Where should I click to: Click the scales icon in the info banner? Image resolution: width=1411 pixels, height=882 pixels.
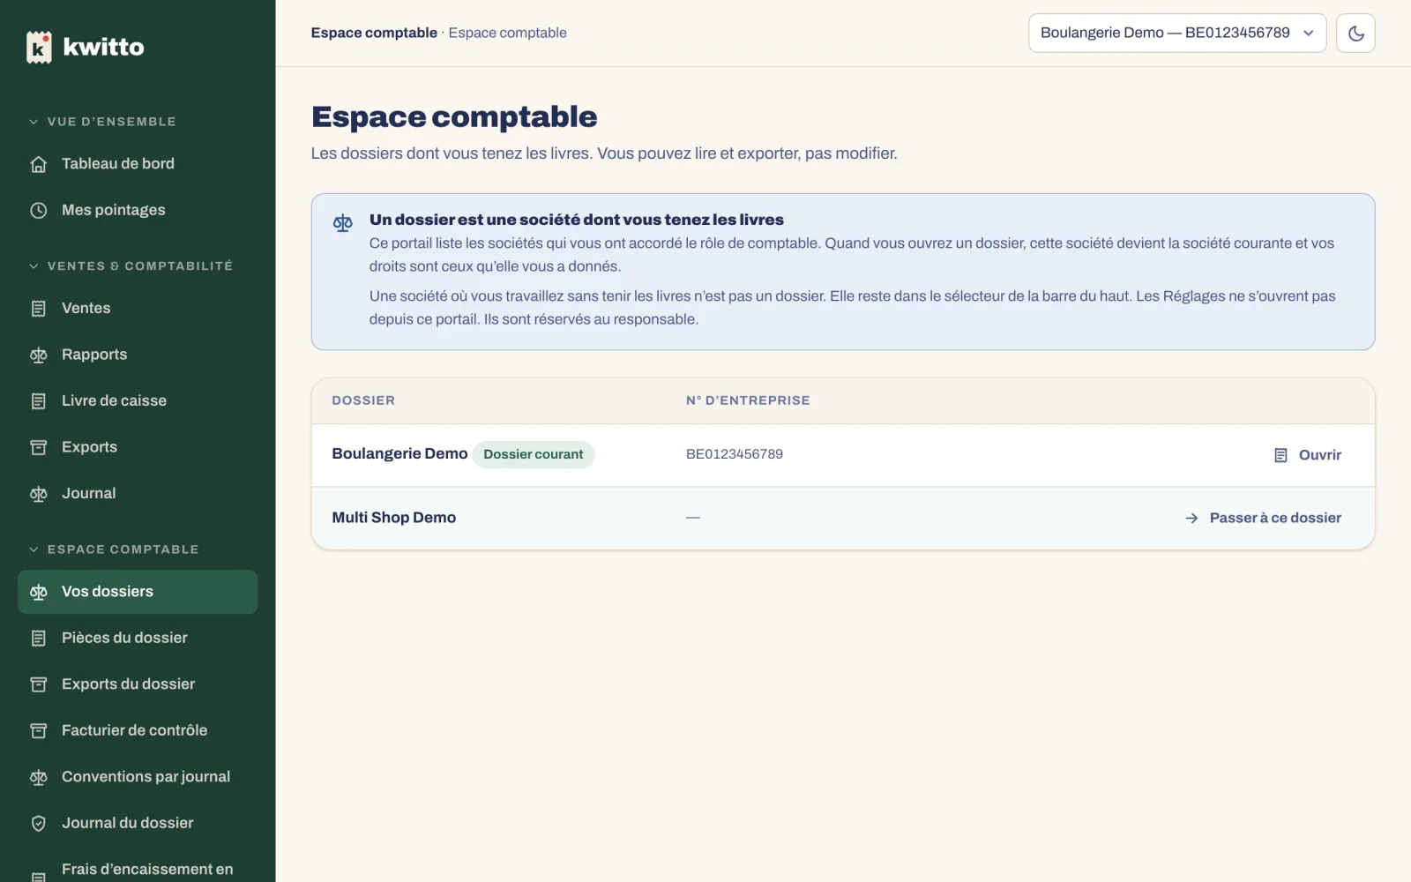pyautogui.click(x=343, y=223)
